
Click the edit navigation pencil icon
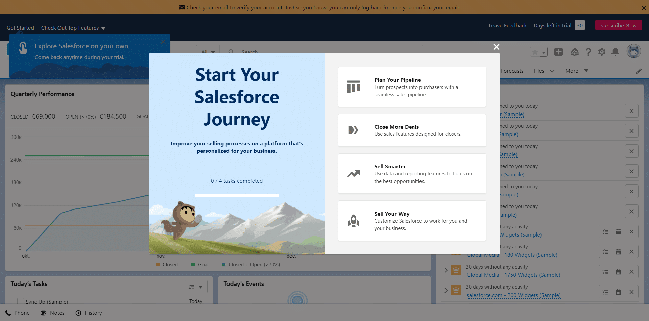click(639, 71)
